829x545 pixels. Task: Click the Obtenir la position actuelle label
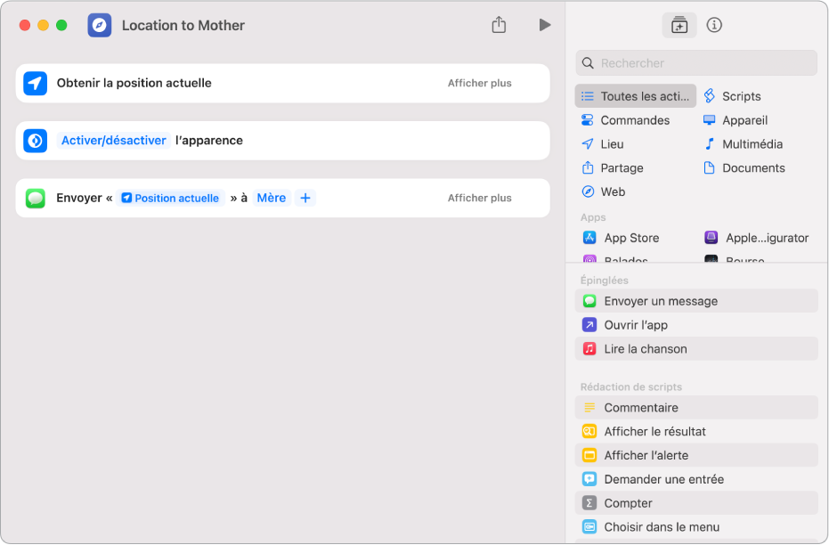click(134, 83)
